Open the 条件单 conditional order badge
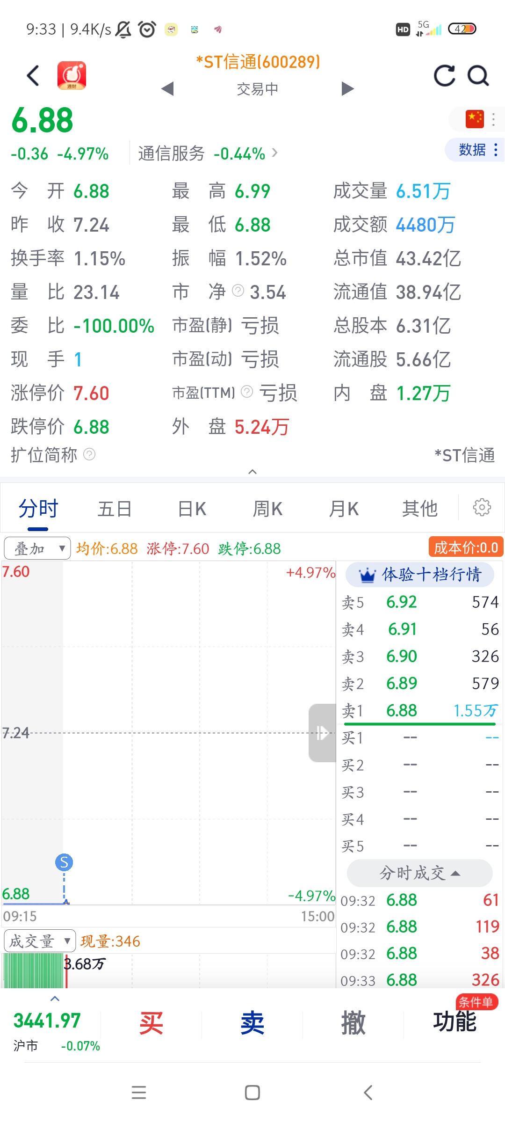This screenshot has height=1123, width=505. 477,1002
